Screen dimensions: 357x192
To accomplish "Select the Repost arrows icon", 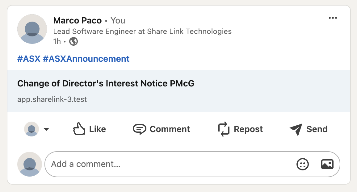I will point(223,129).
